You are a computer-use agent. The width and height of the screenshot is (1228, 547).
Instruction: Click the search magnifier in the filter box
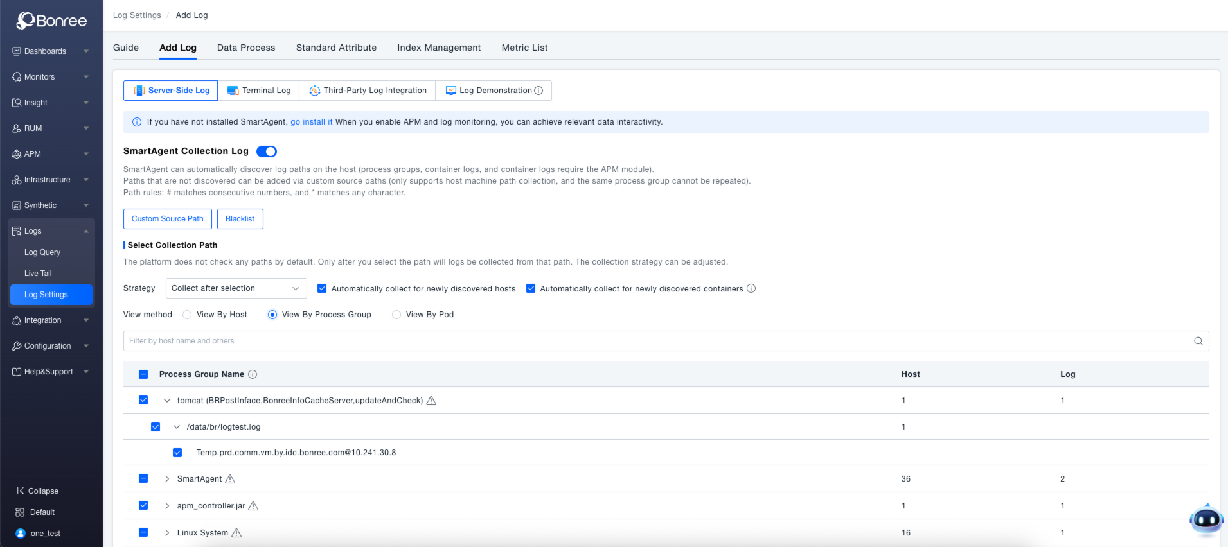(x=1198, y=341)
